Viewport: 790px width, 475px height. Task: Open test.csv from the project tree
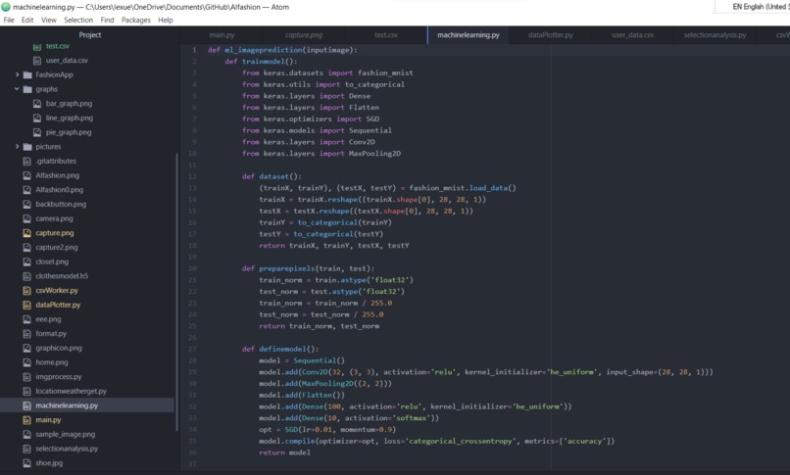pyautogui.click(x=58, y=46)
